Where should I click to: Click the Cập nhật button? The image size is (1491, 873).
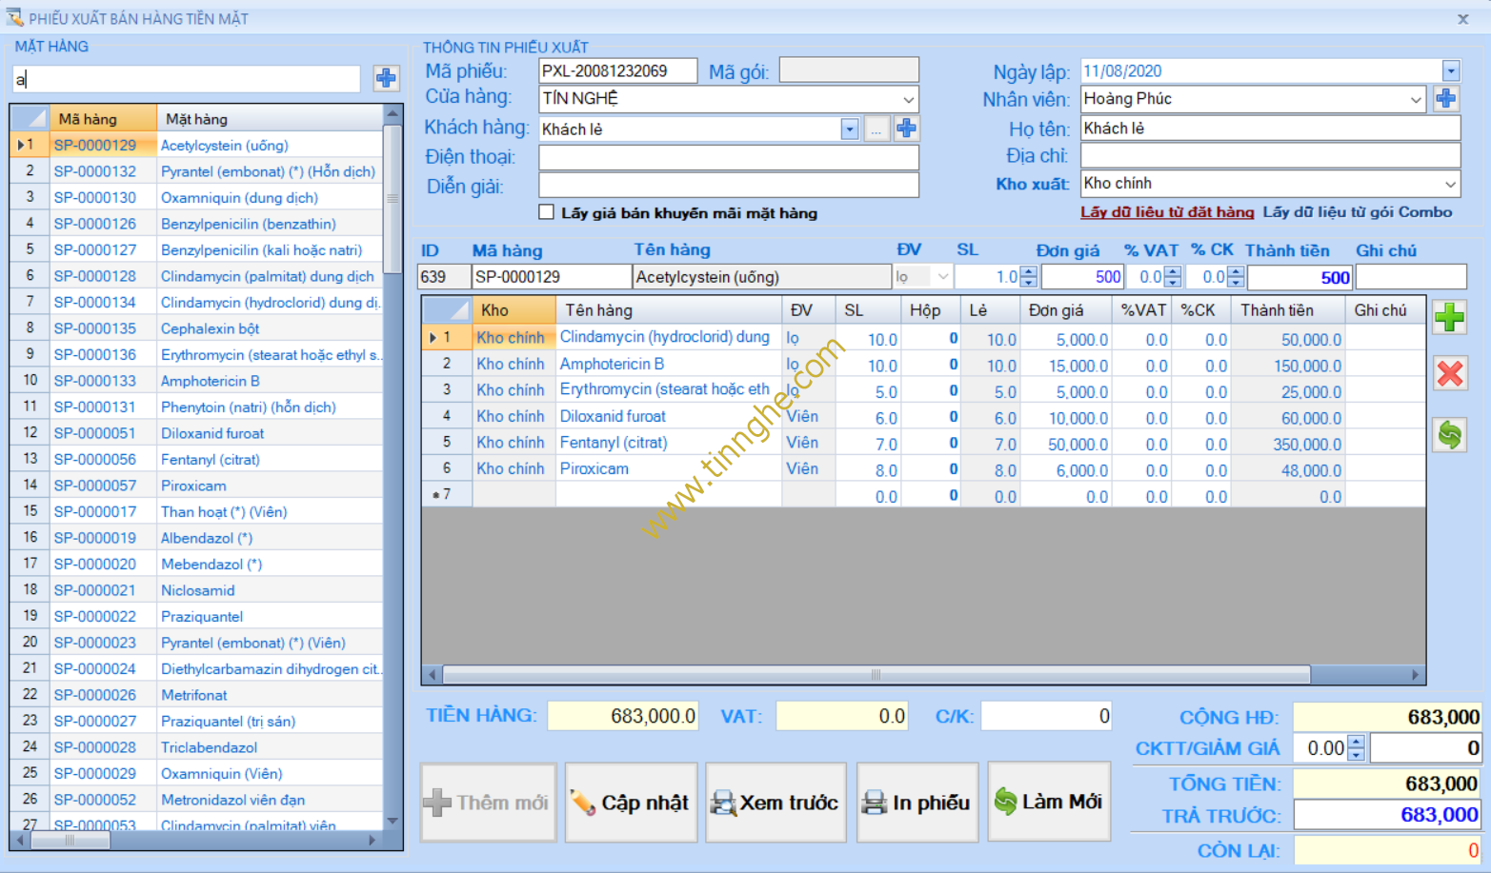pos(631,803)
